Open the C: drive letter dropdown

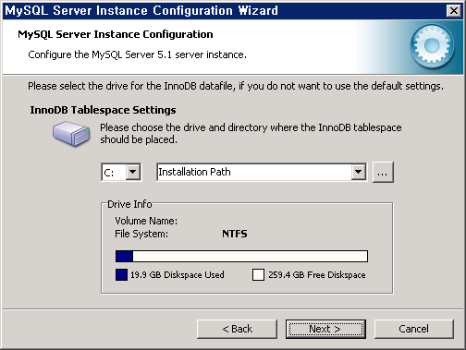pos(133,172)
